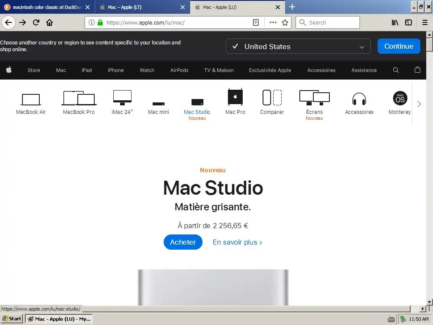
Task: Click the Apple logo in navigation bar
Action: click(x=9, y=70)
